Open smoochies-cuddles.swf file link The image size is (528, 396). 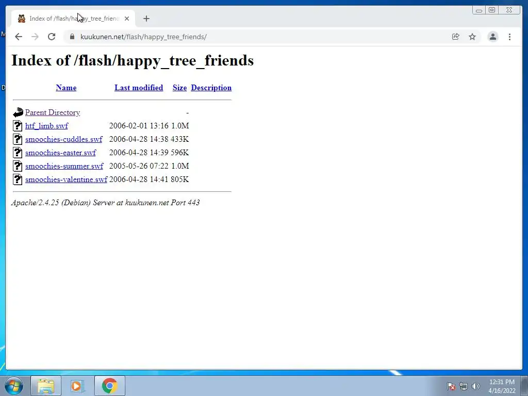click(63, 139)
